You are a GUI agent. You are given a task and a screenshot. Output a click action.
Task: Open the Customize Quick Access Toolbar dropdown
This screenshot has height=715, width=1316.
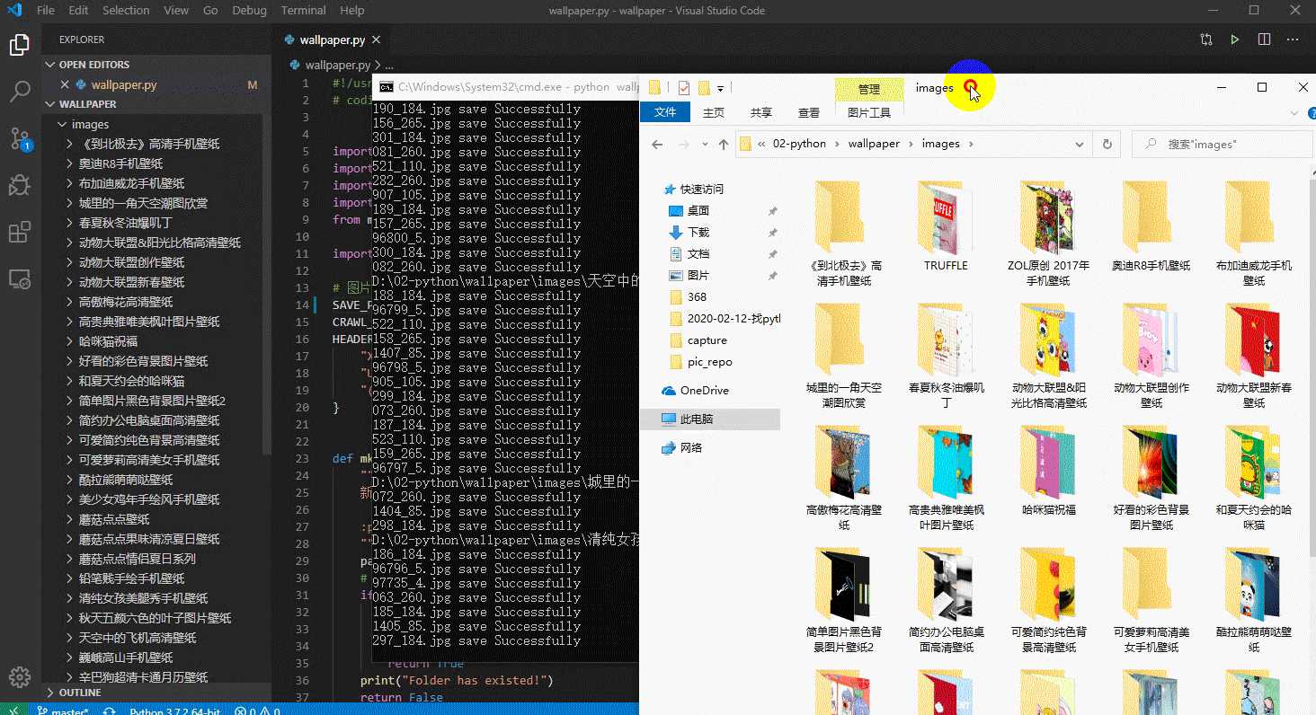(720, 88)
